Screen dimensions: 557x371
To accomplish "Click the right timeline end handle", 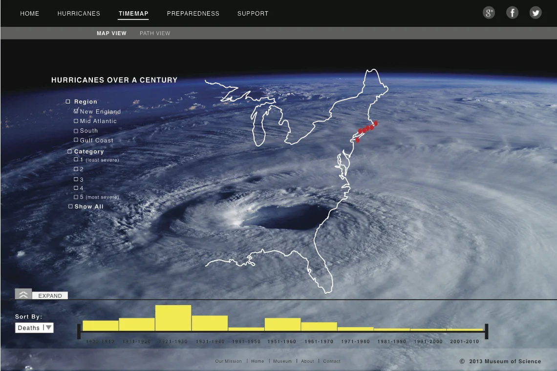I will click(487, 331).
